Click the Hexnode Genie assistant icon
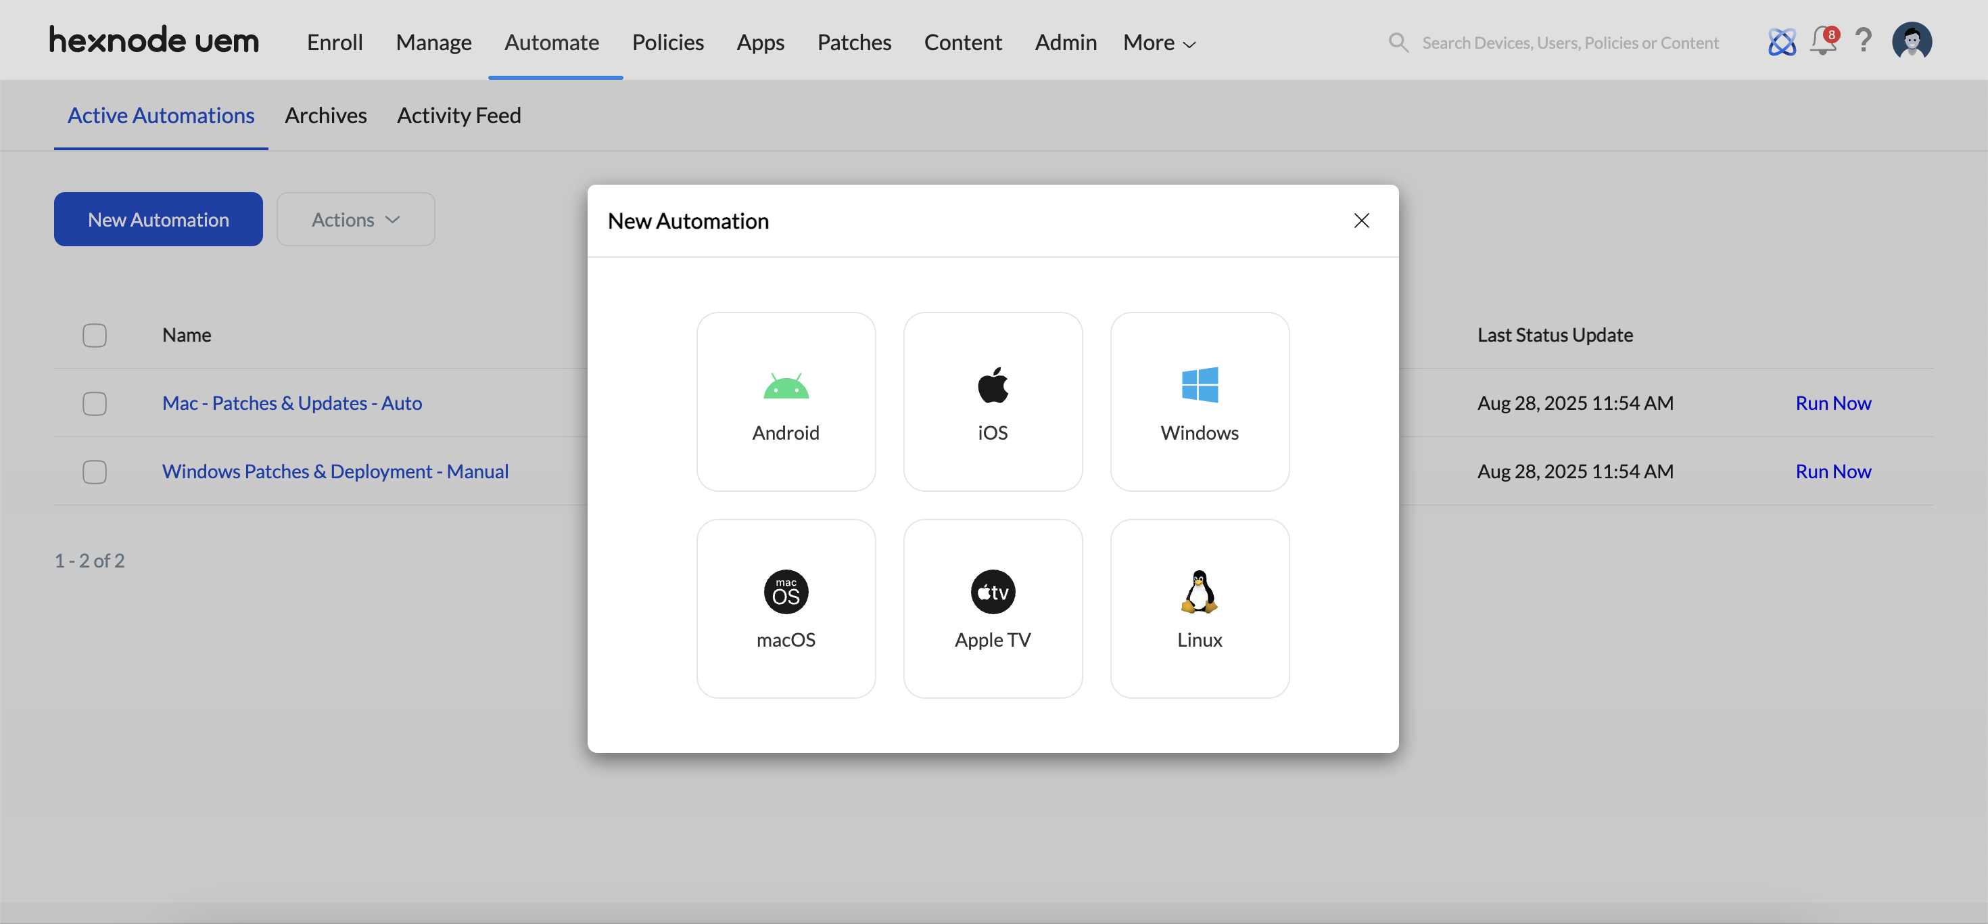The width and height of the screenshot is (1988, 924). pos(1782,42)
